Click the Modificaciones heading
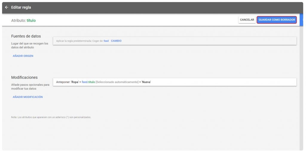 [25, 77]
